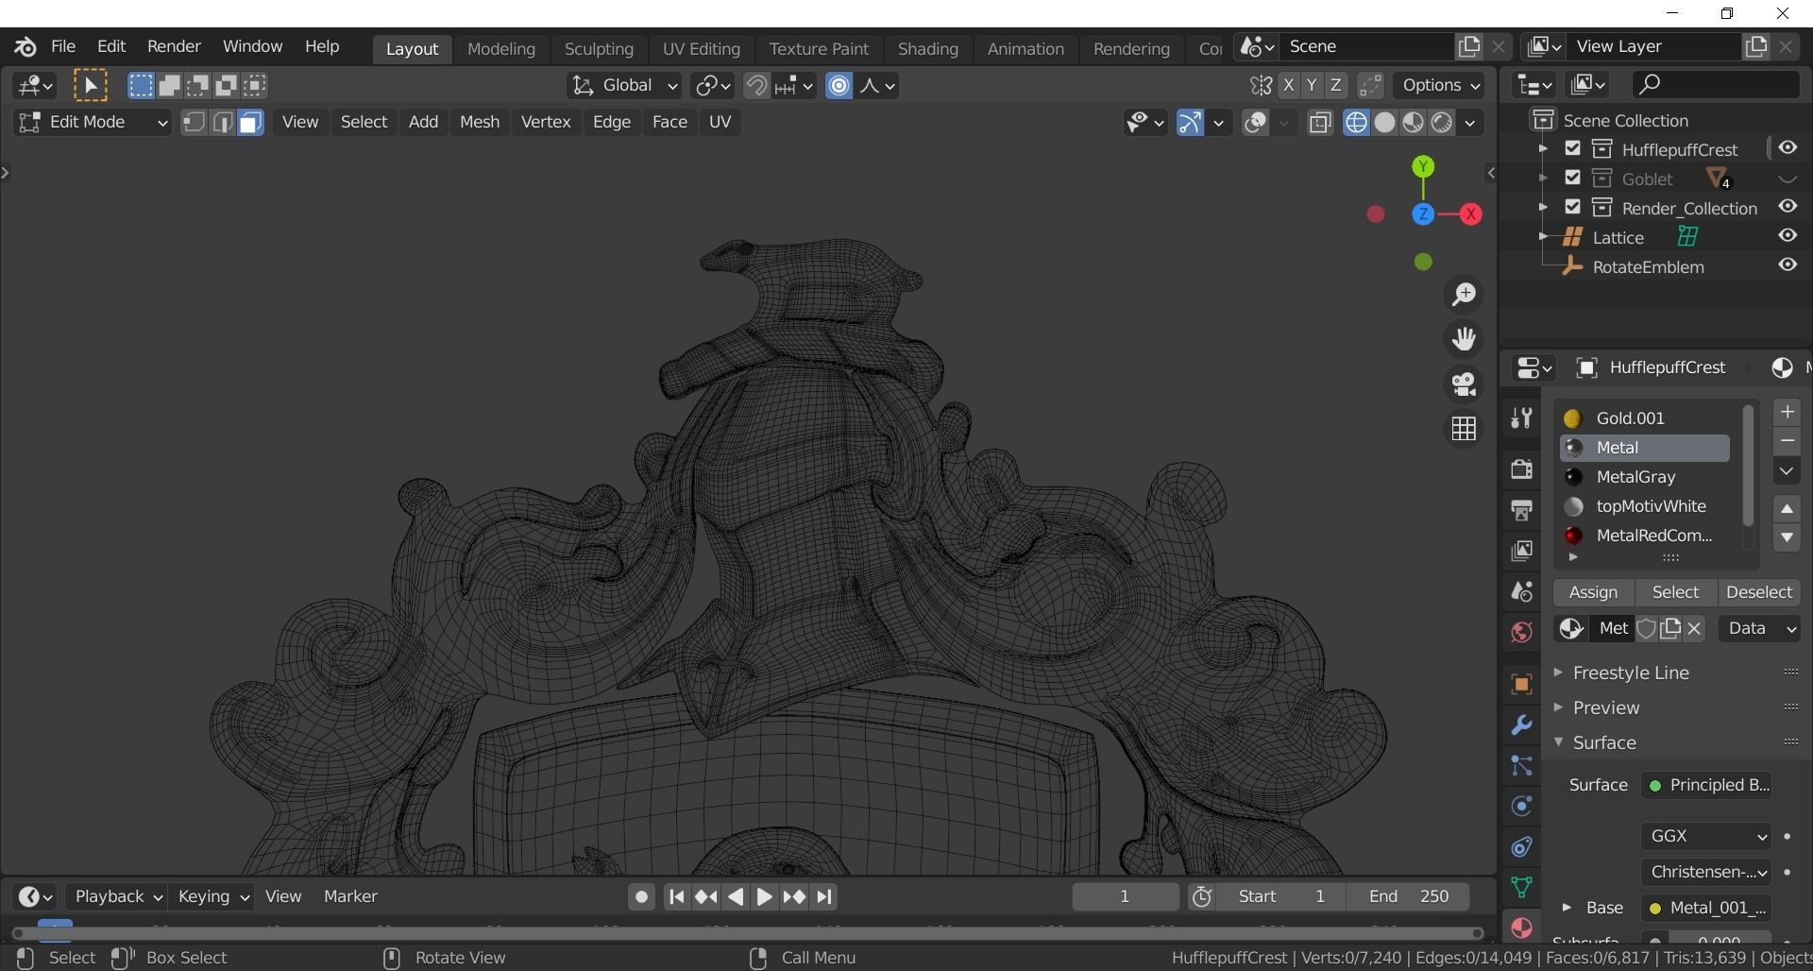Switch to solid viewport shading
The width and height of the screenshot is (1813, 971).
1384,123
